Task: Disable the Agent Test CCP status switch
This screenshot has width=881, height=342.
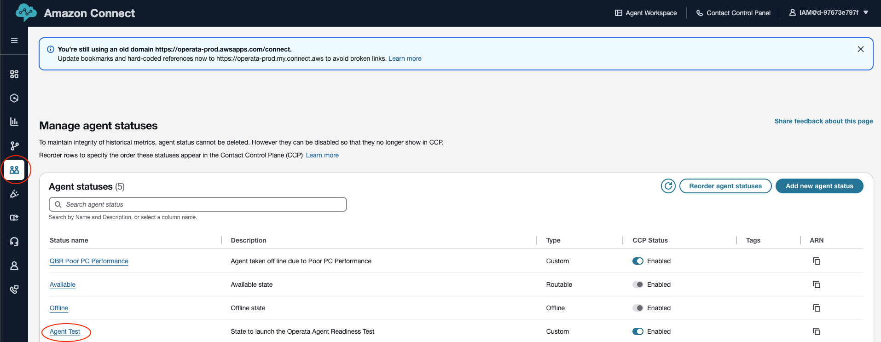Action: coord(638,331)
